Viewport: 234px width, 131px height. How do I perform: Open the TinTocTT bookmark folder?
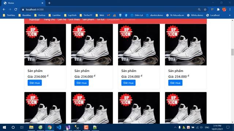pos(86,15)
